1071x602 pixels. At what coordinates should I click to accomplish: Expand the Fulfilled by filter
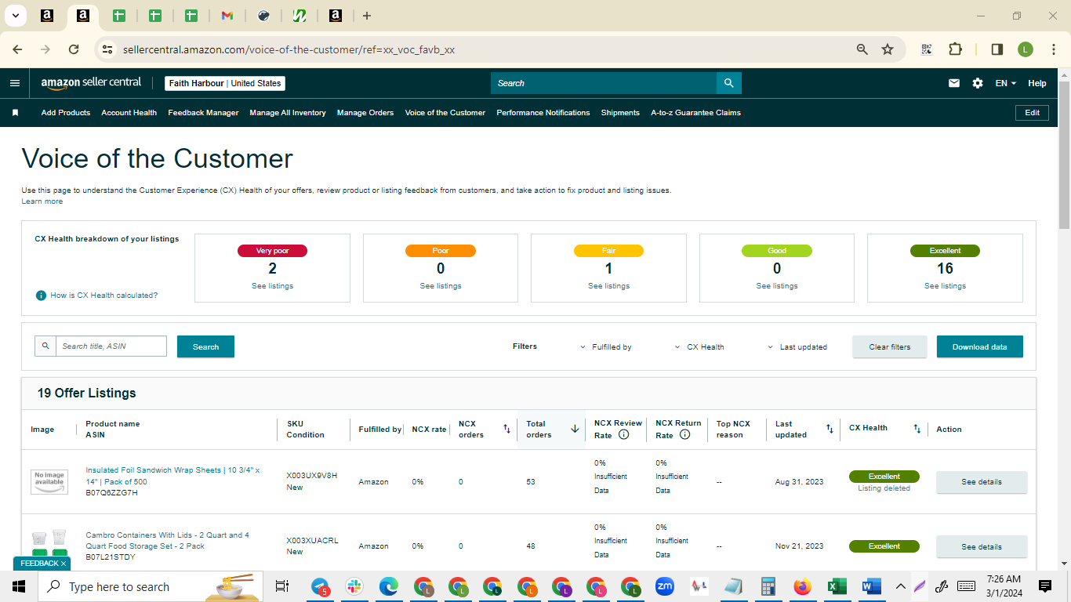605,347
